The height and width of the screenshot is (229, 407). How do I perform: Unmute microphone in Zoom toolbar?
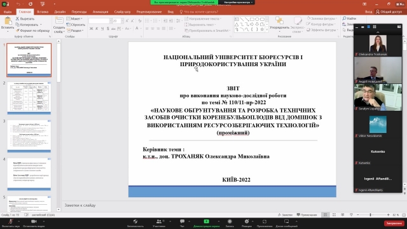[11, 223]
